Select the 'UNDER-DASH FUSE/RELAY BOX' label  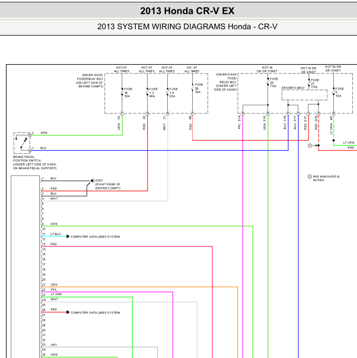coord(225,82)
